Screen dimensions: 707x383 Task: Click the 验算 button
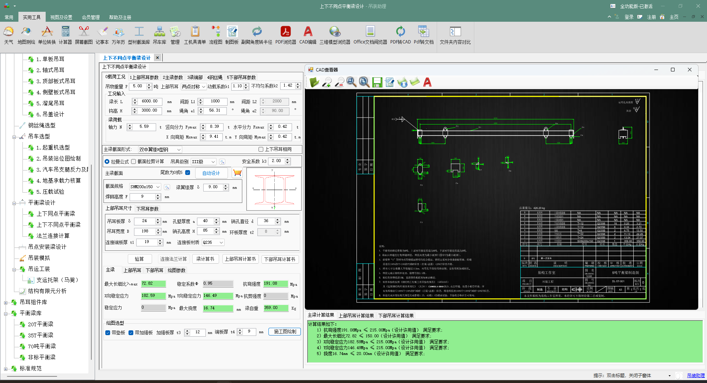139,259
